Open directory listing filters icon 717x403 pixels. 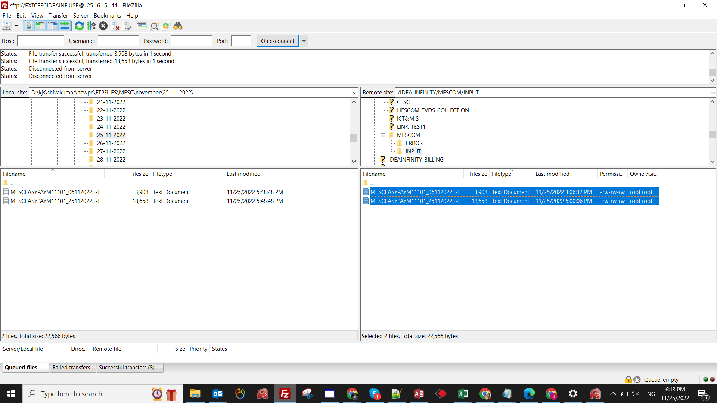[x=142, y=26]
